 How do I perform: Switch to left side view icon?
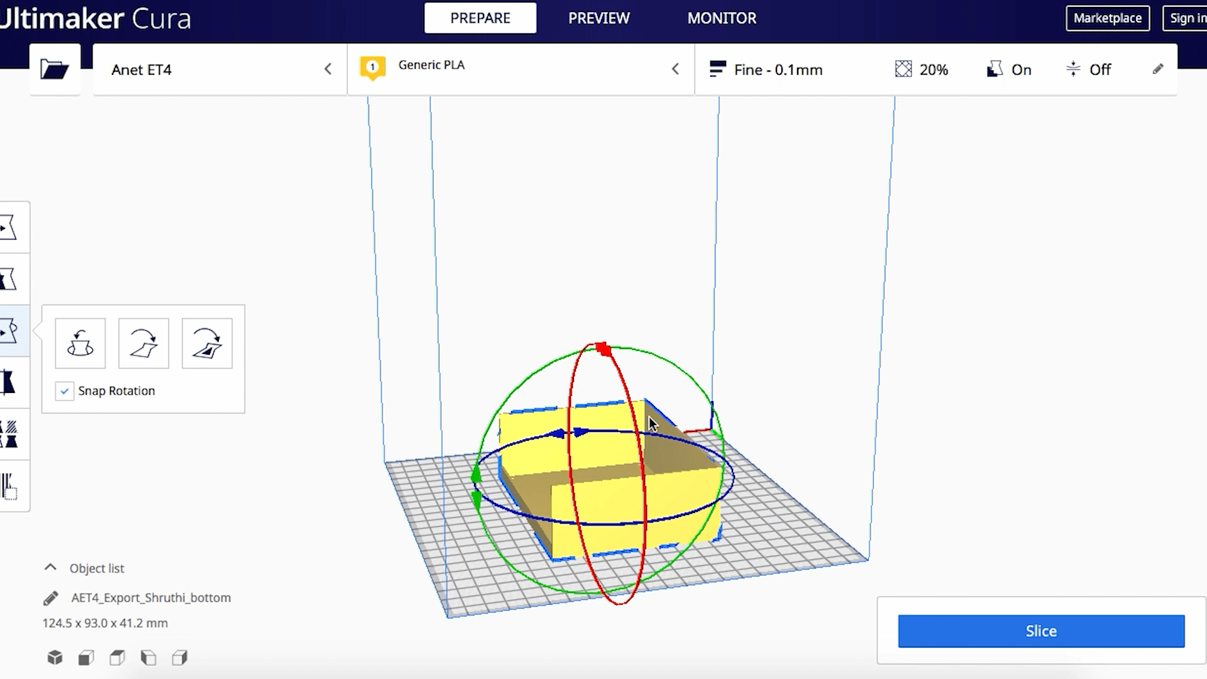[x=148, y=658]
